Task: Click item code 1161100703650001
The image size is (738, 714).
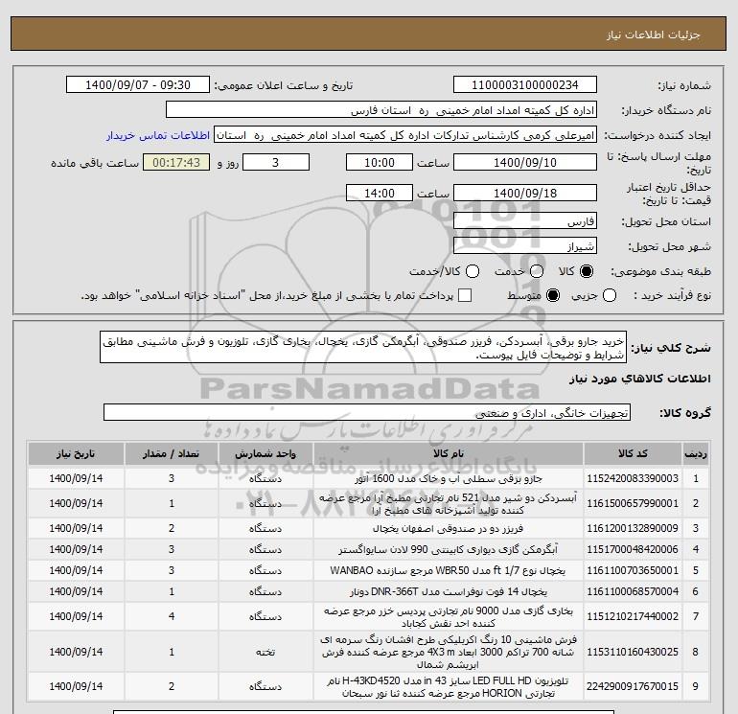Action: point(633,570)
